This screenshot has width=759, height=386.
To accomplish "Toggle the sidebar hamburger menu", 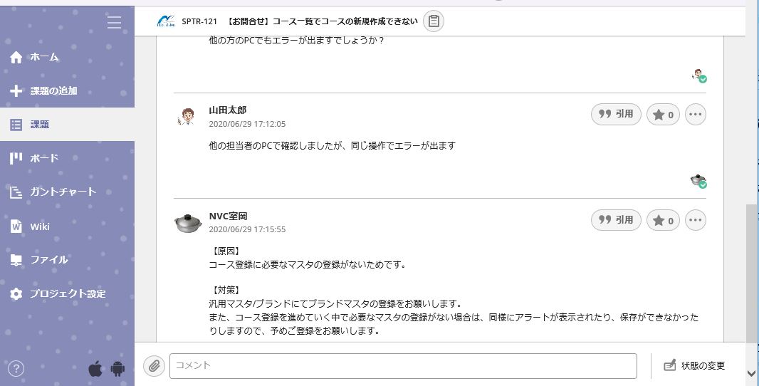I will 114,22.
